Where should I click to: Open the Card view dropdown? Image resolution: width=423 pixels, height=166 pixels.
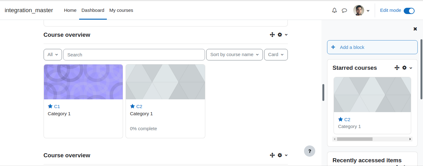pos(276,55)
